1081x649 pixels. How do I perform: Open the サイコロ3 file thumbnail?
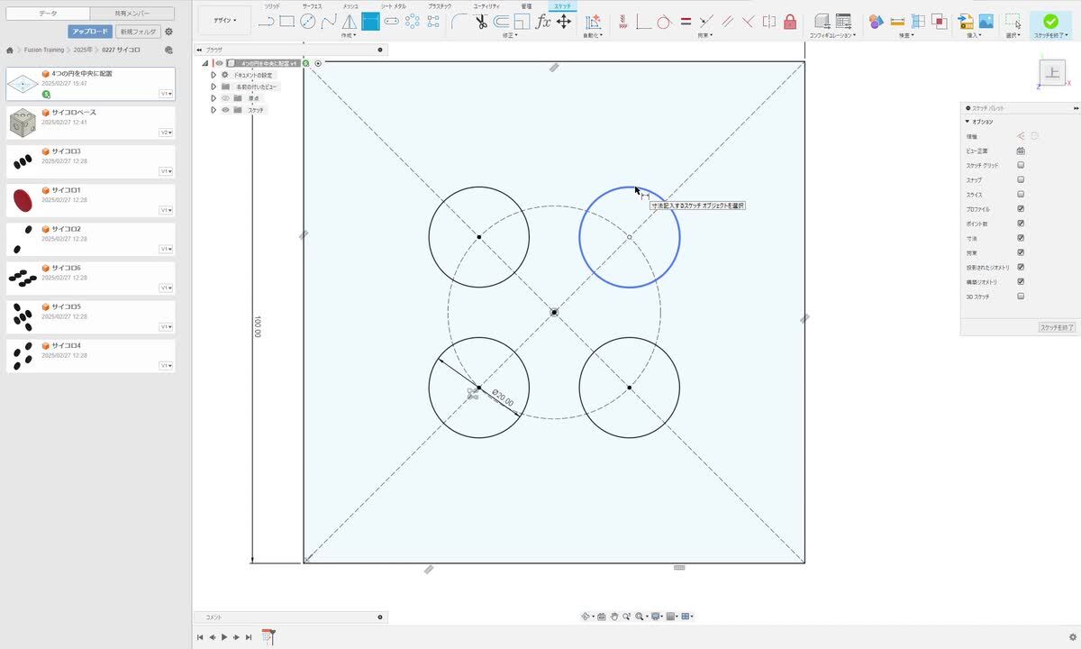click(23, 161)
